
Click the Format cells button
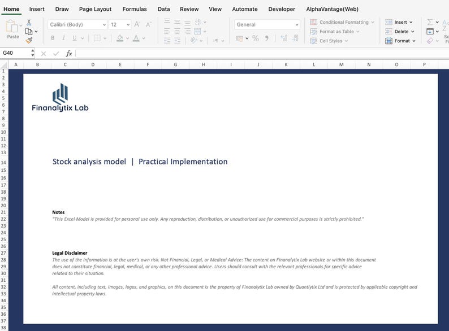point(400,41)
